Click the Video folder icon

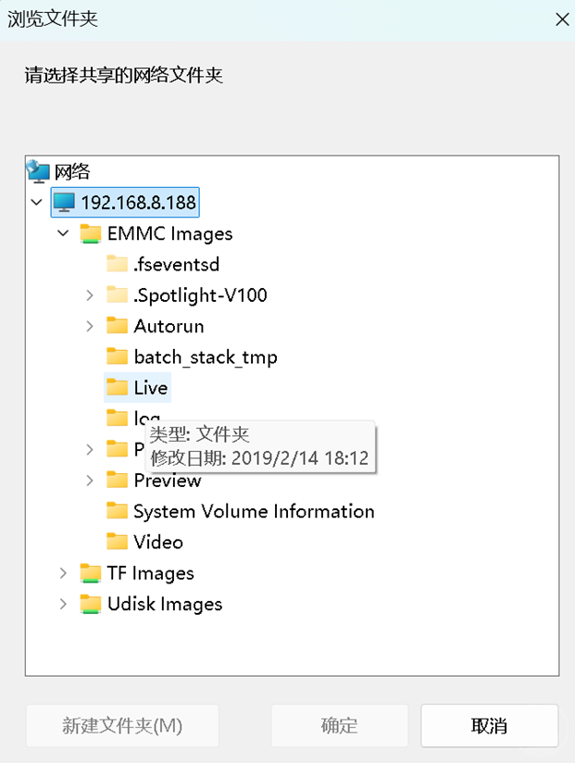pos(117,542)
